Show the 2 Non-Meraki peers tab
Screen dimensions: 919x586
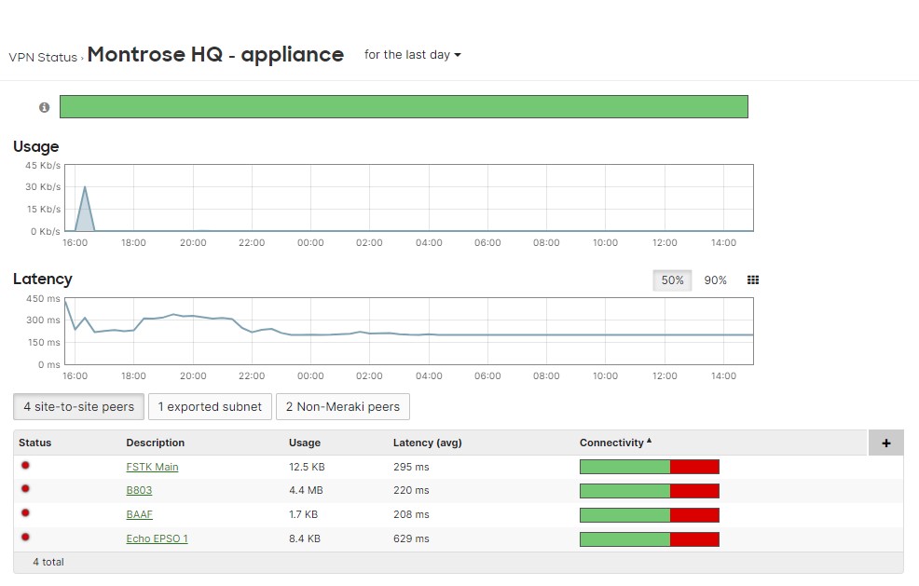pos(342,407)
